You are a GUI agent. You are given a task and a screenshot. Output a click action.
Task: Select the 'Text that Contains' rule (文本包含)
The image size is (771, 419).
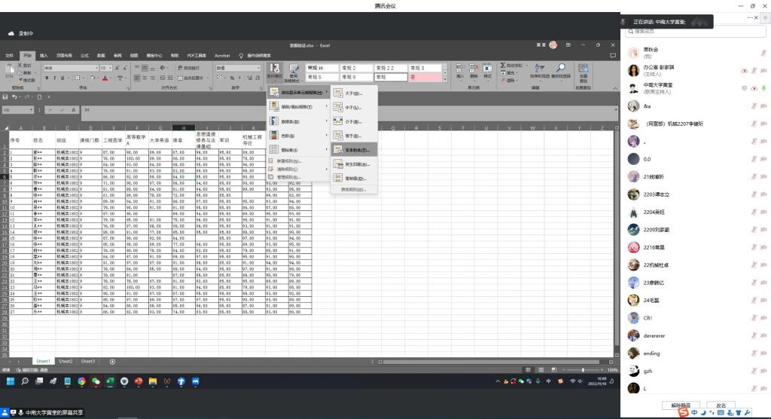[x=355, y=150]
